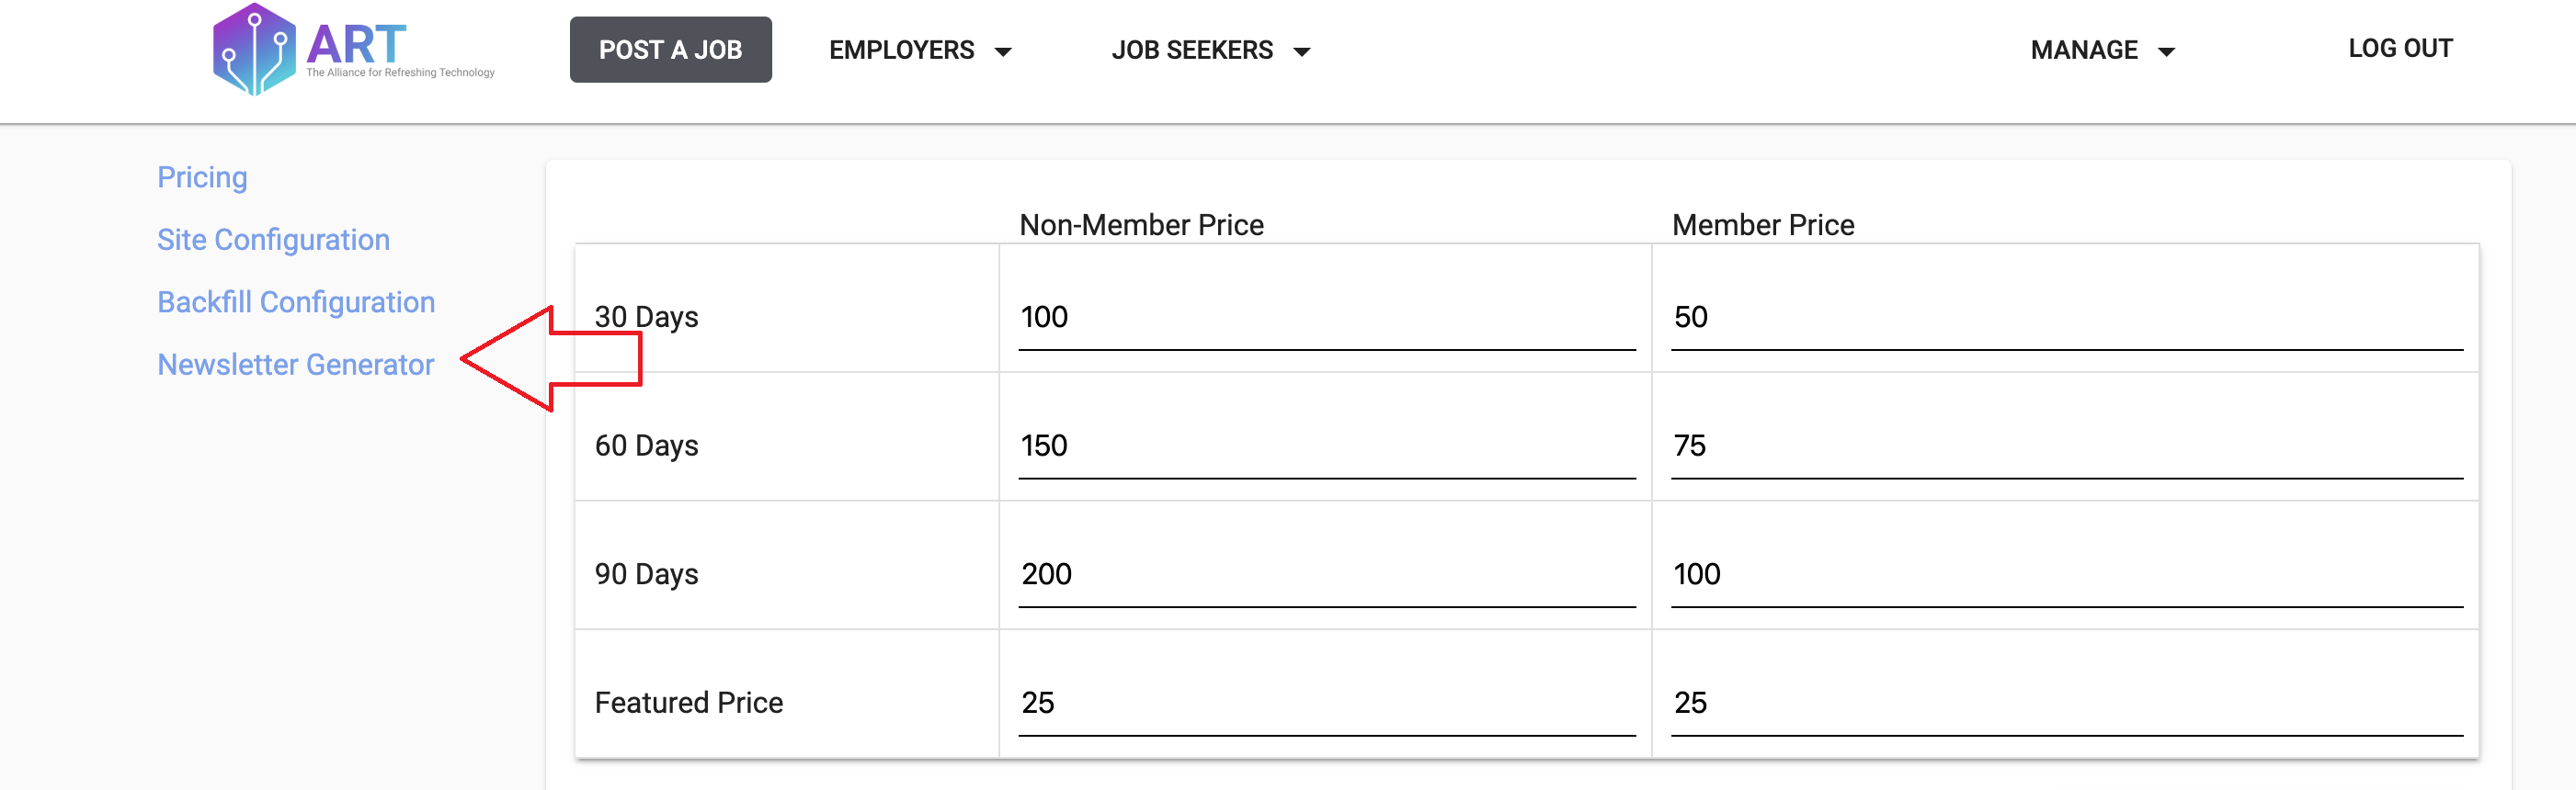Click the 30 Days member price field
The width and height of the screenshot is (2576, 790).
point(2067,318)
